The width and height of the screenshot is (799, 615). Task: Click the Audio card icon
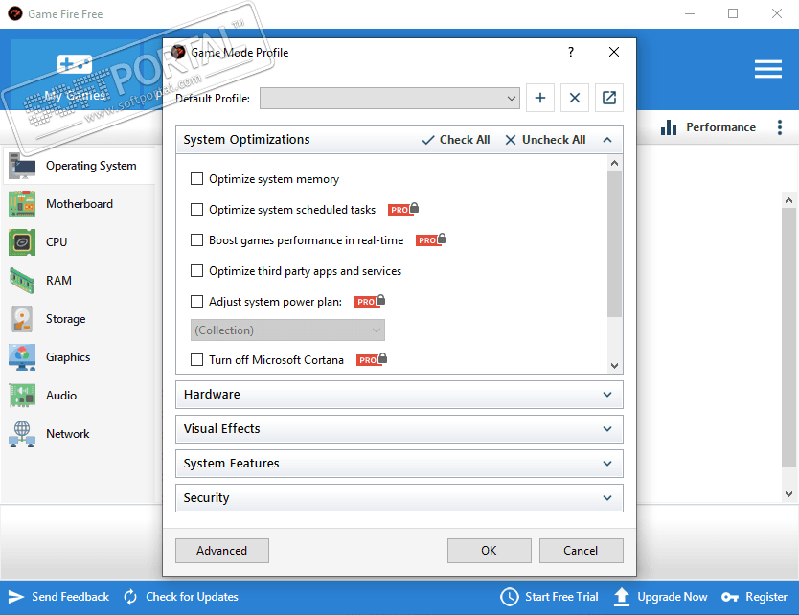click(x=22, y=396)
